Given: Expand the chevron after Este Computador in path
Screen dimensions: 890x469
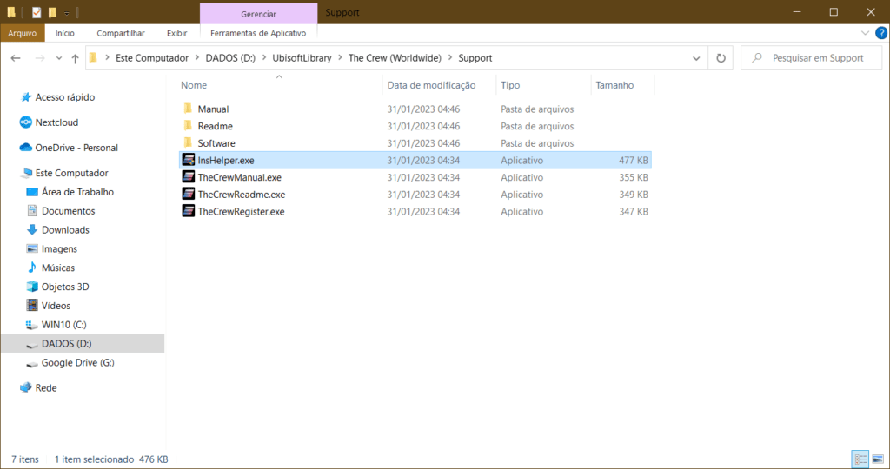Looking at the screenshot, I should click(x=198, y=58).
